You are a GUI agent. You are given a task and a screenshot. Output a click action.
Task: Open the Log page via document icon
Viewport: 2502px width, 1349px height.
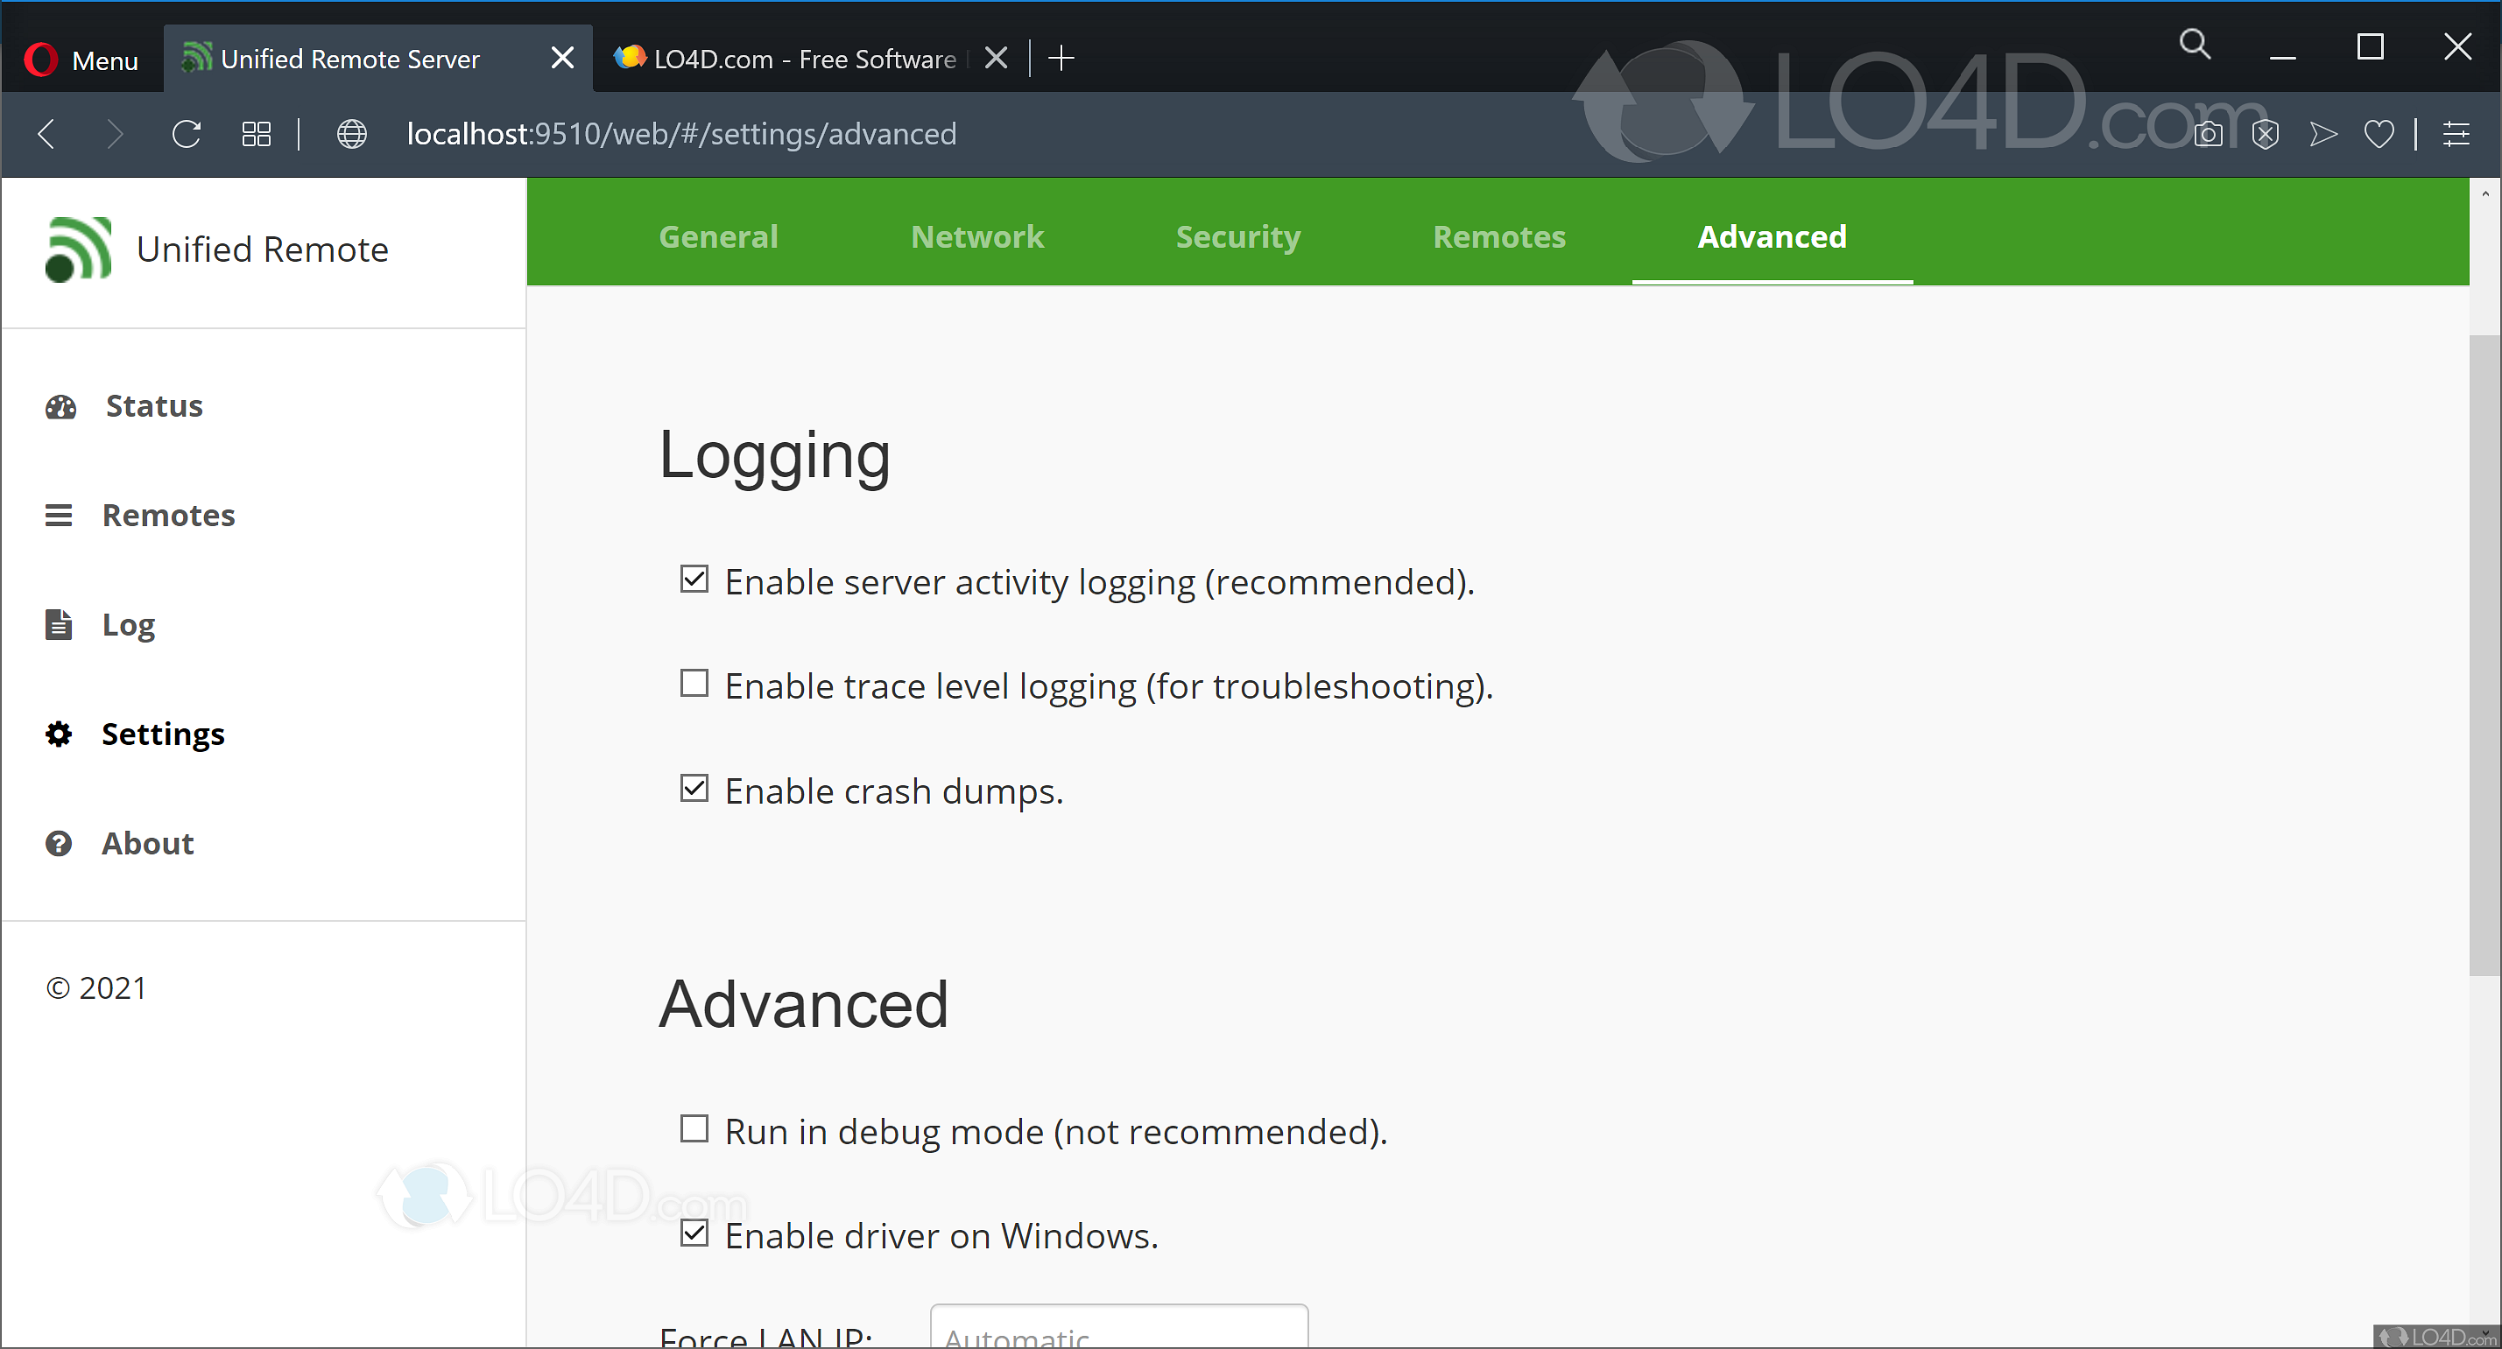(x=60, y=624)
